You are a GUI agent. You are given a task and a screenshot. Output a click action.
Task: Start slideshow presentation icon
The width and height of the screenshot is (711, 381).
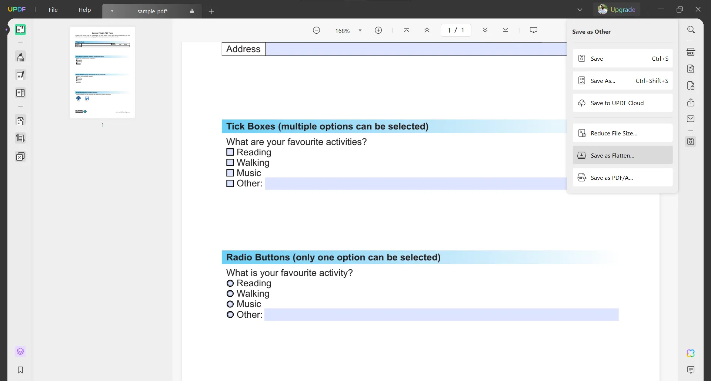pos(533,30)
